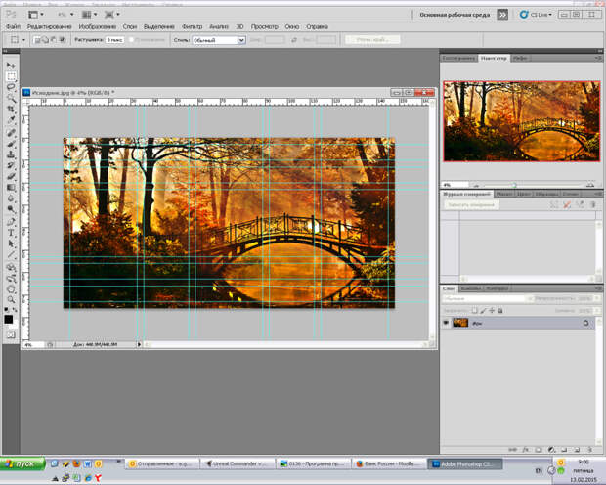Choose Subtract from selection mode
The height and width of the screenshot is (485, 606).
[x=54, y=40]
